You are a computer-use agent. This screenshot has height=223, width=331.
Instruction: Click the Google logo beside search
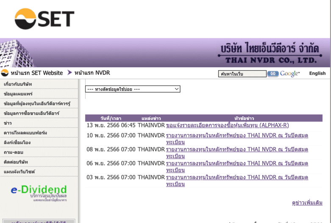point(289,74)
